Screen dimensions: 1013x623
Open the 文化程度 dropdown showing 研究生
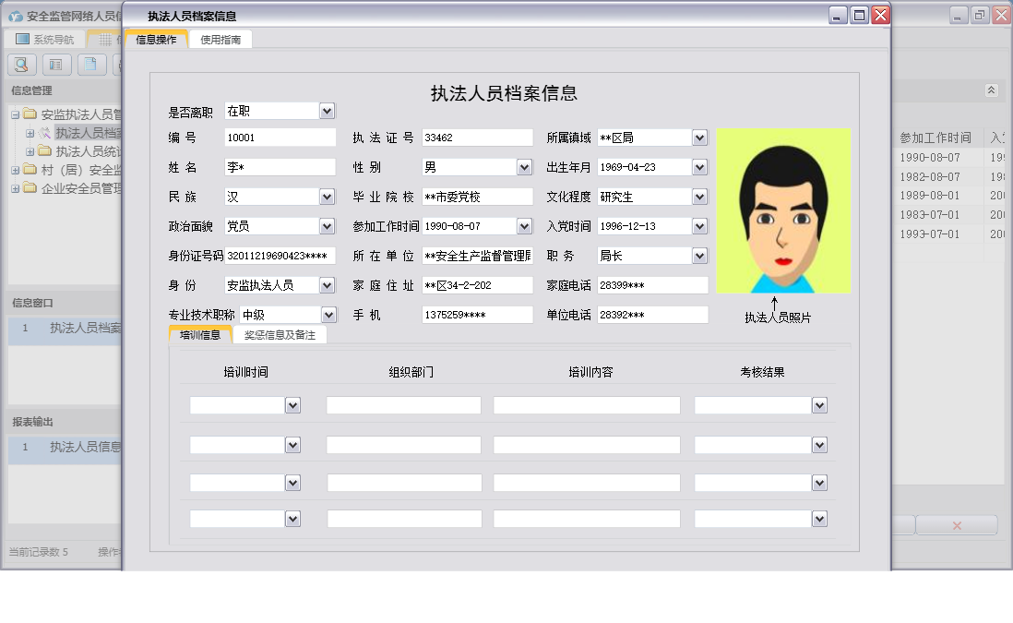pyautogui.click(x=698, y=196)
